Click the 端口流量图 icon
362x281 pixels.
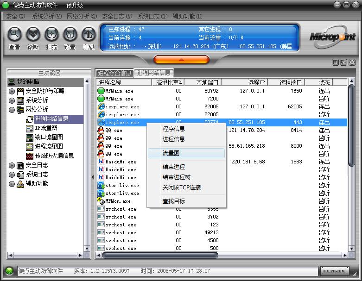(x=30, y=137)
